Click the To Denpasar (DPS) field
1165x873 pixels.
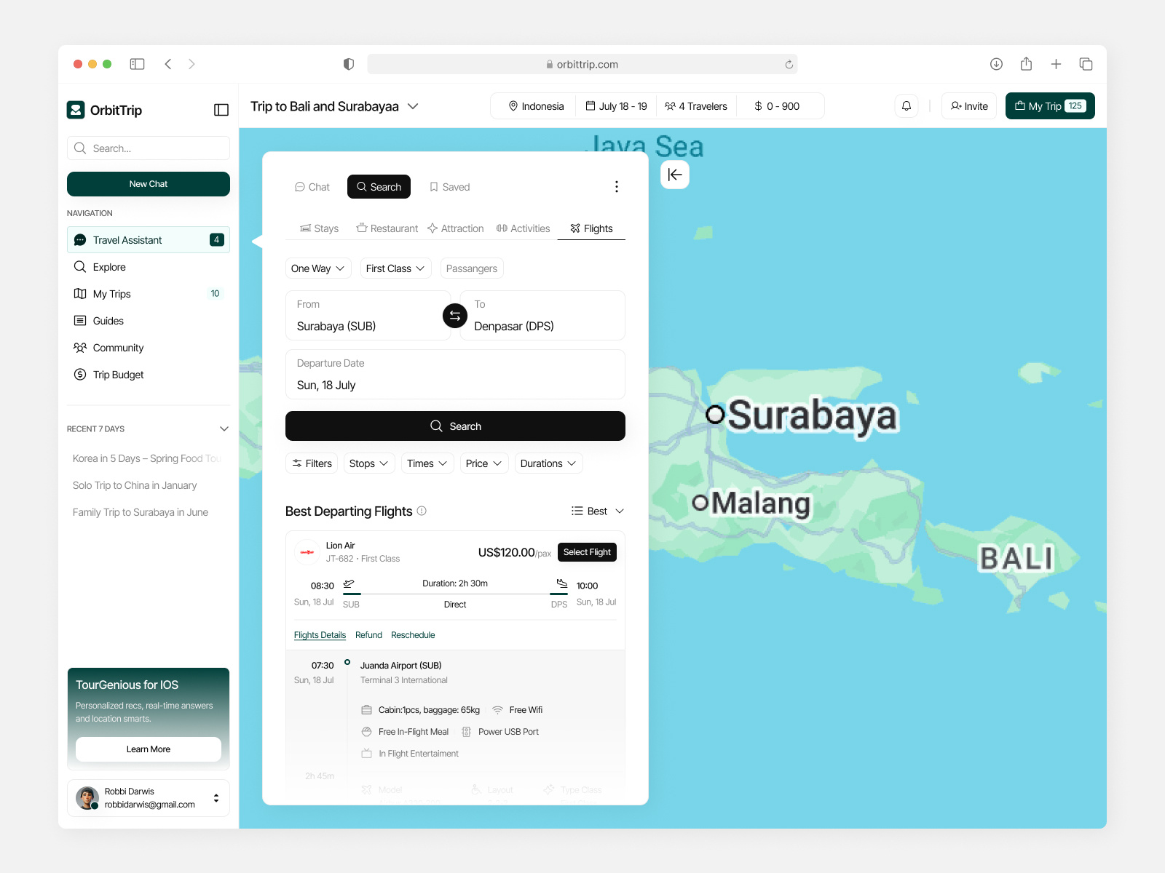[x=542, y=316]
